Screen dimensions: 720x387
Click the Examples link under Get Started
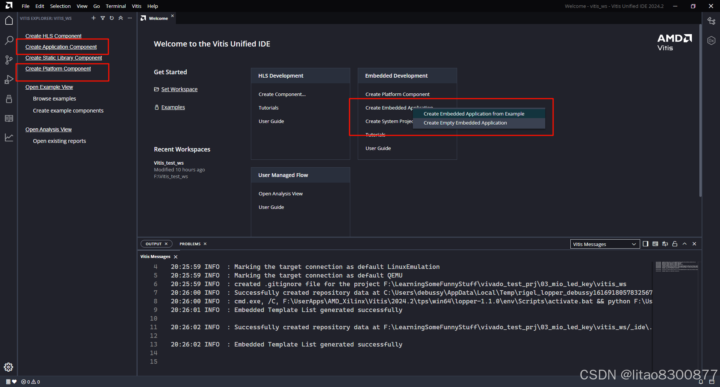click(173, 107)
